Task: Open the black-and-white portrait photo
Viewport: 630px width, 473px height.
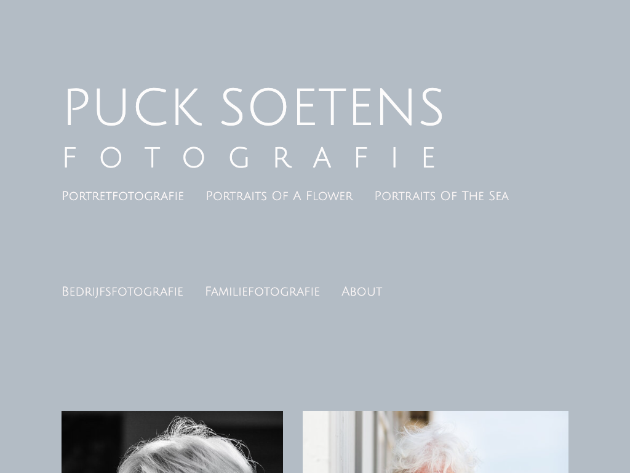Action: (x=172, y=442)
